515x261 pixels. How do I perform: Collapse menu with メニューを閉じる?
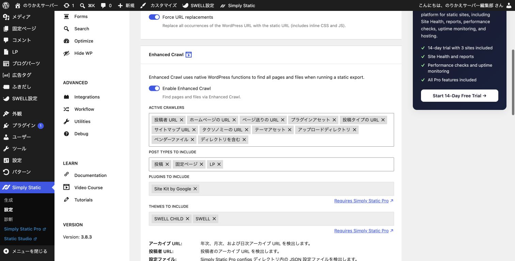[27, 251]
